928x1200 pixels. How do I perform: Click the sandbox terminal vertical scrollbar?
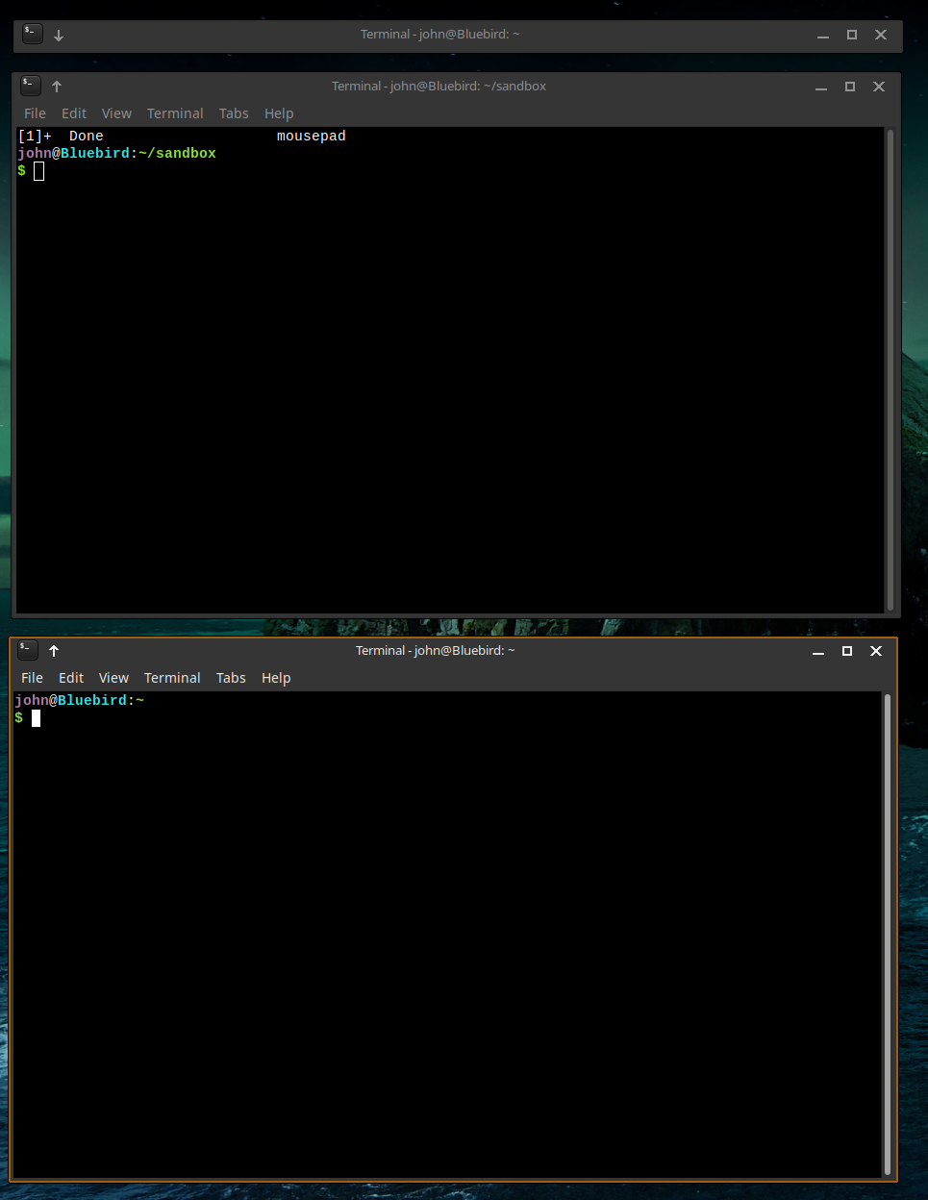click(890, 369)
